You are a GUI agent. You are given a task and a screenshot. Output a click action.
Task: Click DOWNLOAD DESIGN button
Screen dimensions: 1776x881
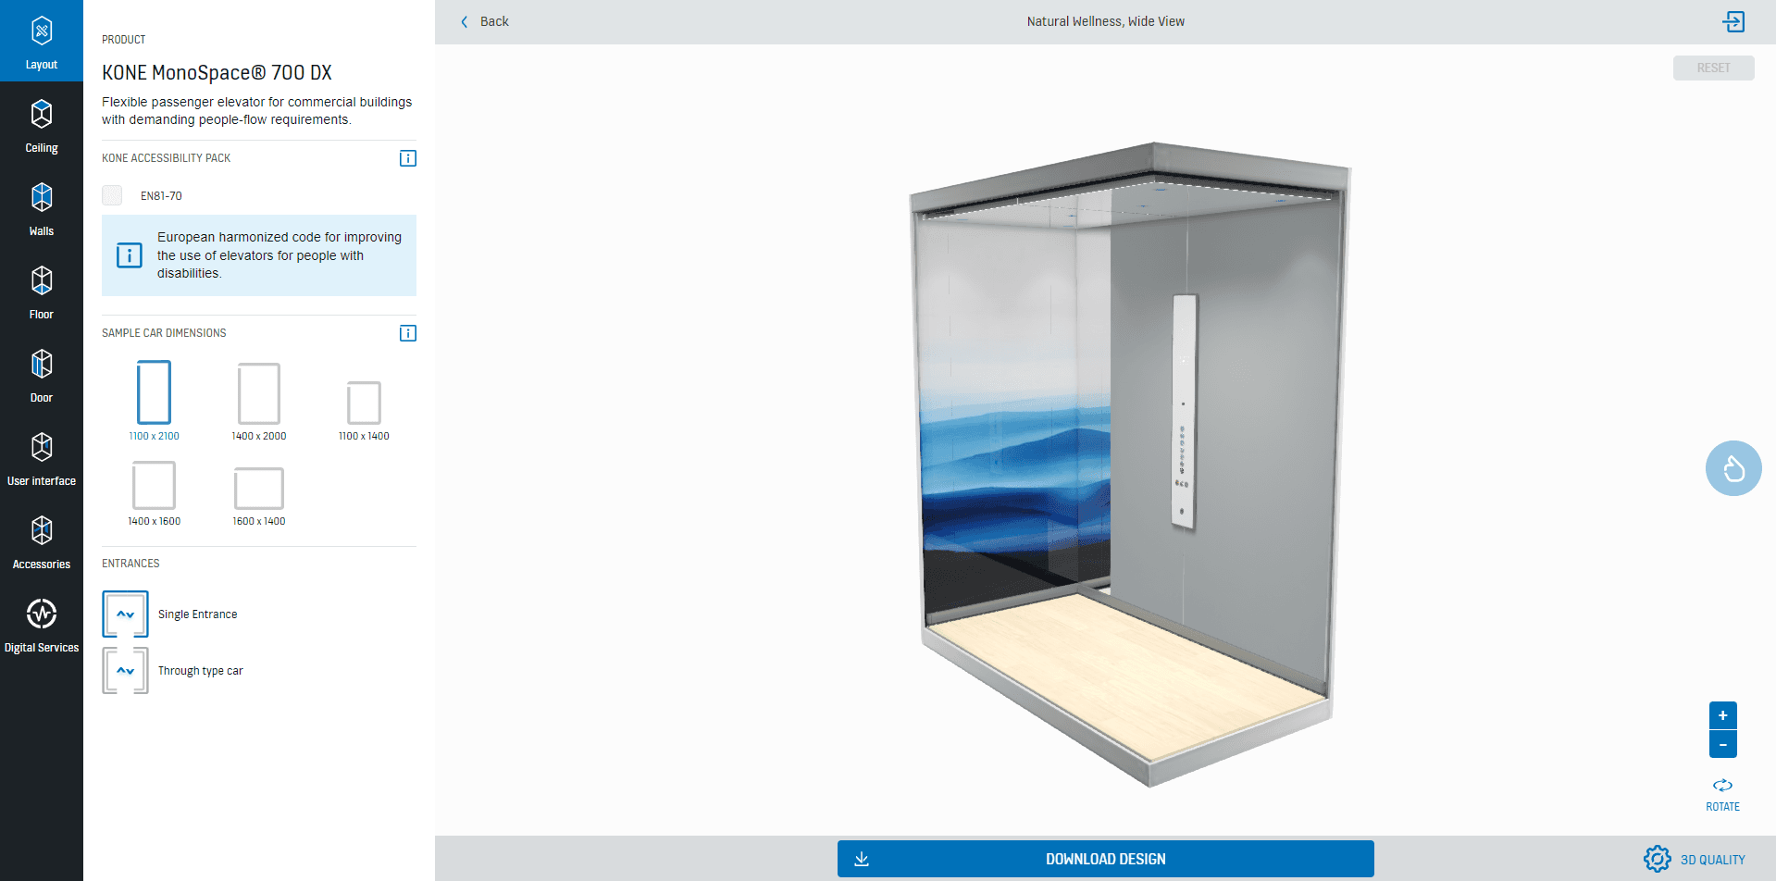point(1105,859)
